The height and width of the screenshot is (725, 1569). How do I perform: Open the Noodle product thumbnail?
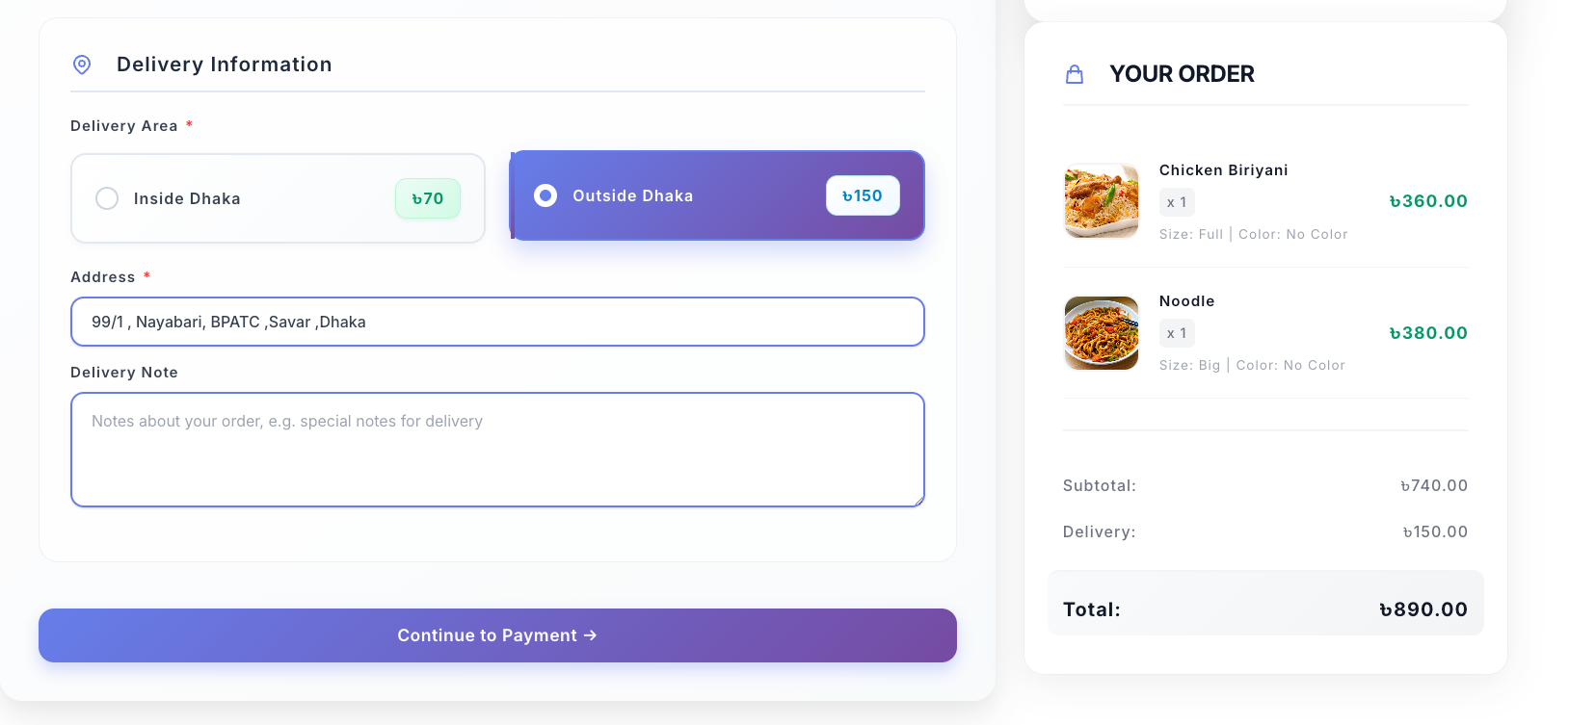point(1102,333)
